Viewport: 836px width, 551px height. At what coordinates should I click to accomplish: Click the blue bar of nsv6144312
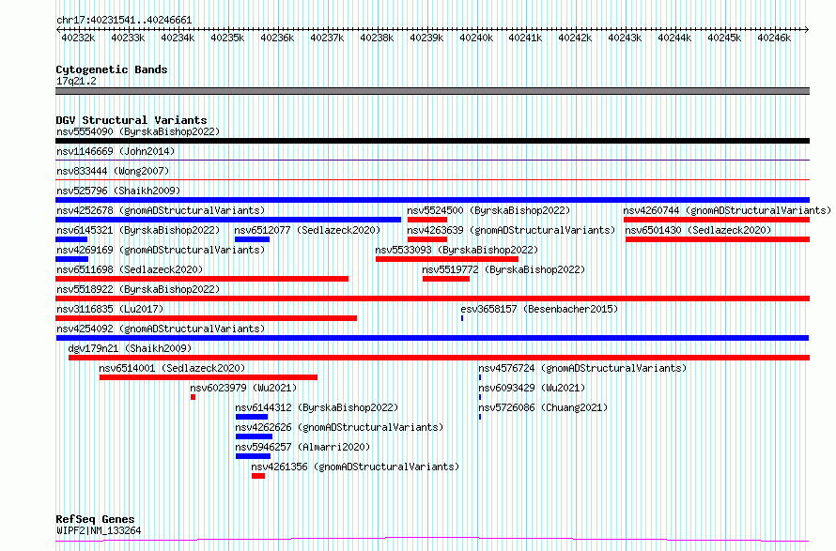(252, 417)
